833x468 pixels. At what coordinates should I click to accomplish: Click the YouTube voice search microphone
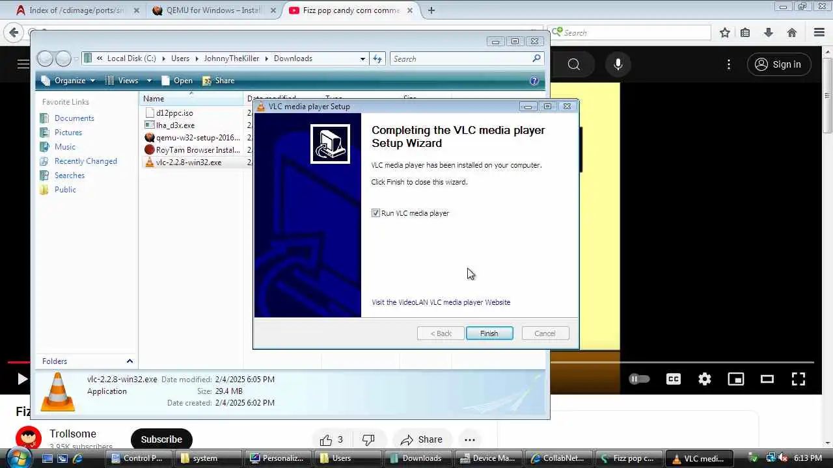click(x=618, y=64)
